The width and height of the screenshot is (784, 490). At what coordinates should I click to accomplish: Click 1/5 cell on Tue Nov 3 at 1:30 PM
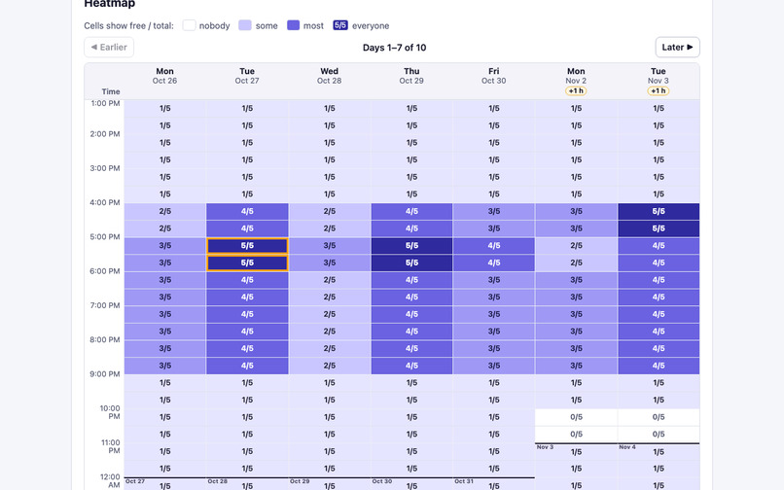(x=659, y=125)
